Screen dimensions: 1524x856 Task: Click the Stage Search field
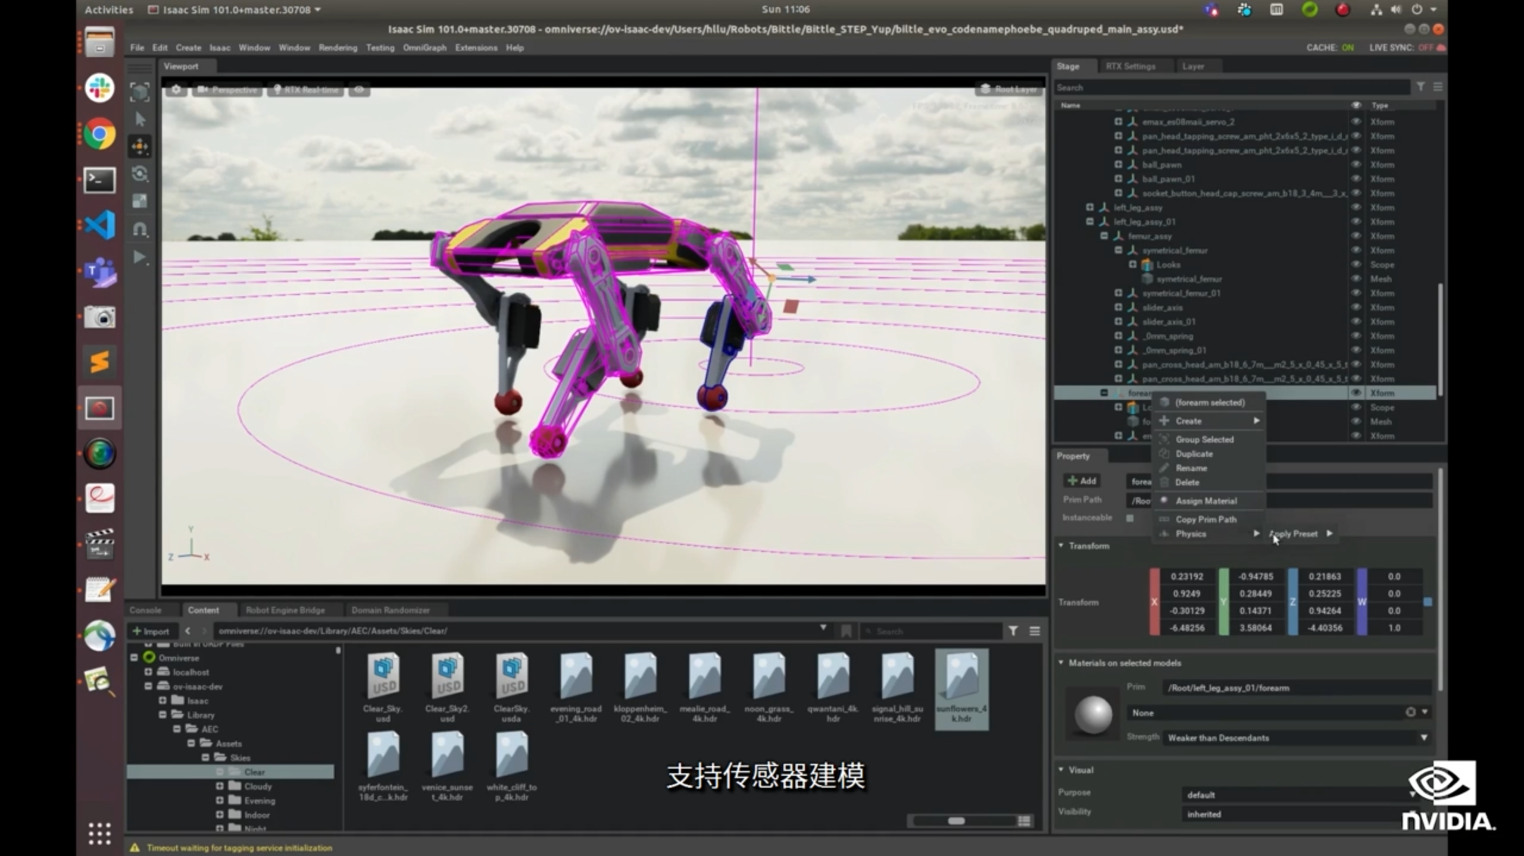point(1232,87)
